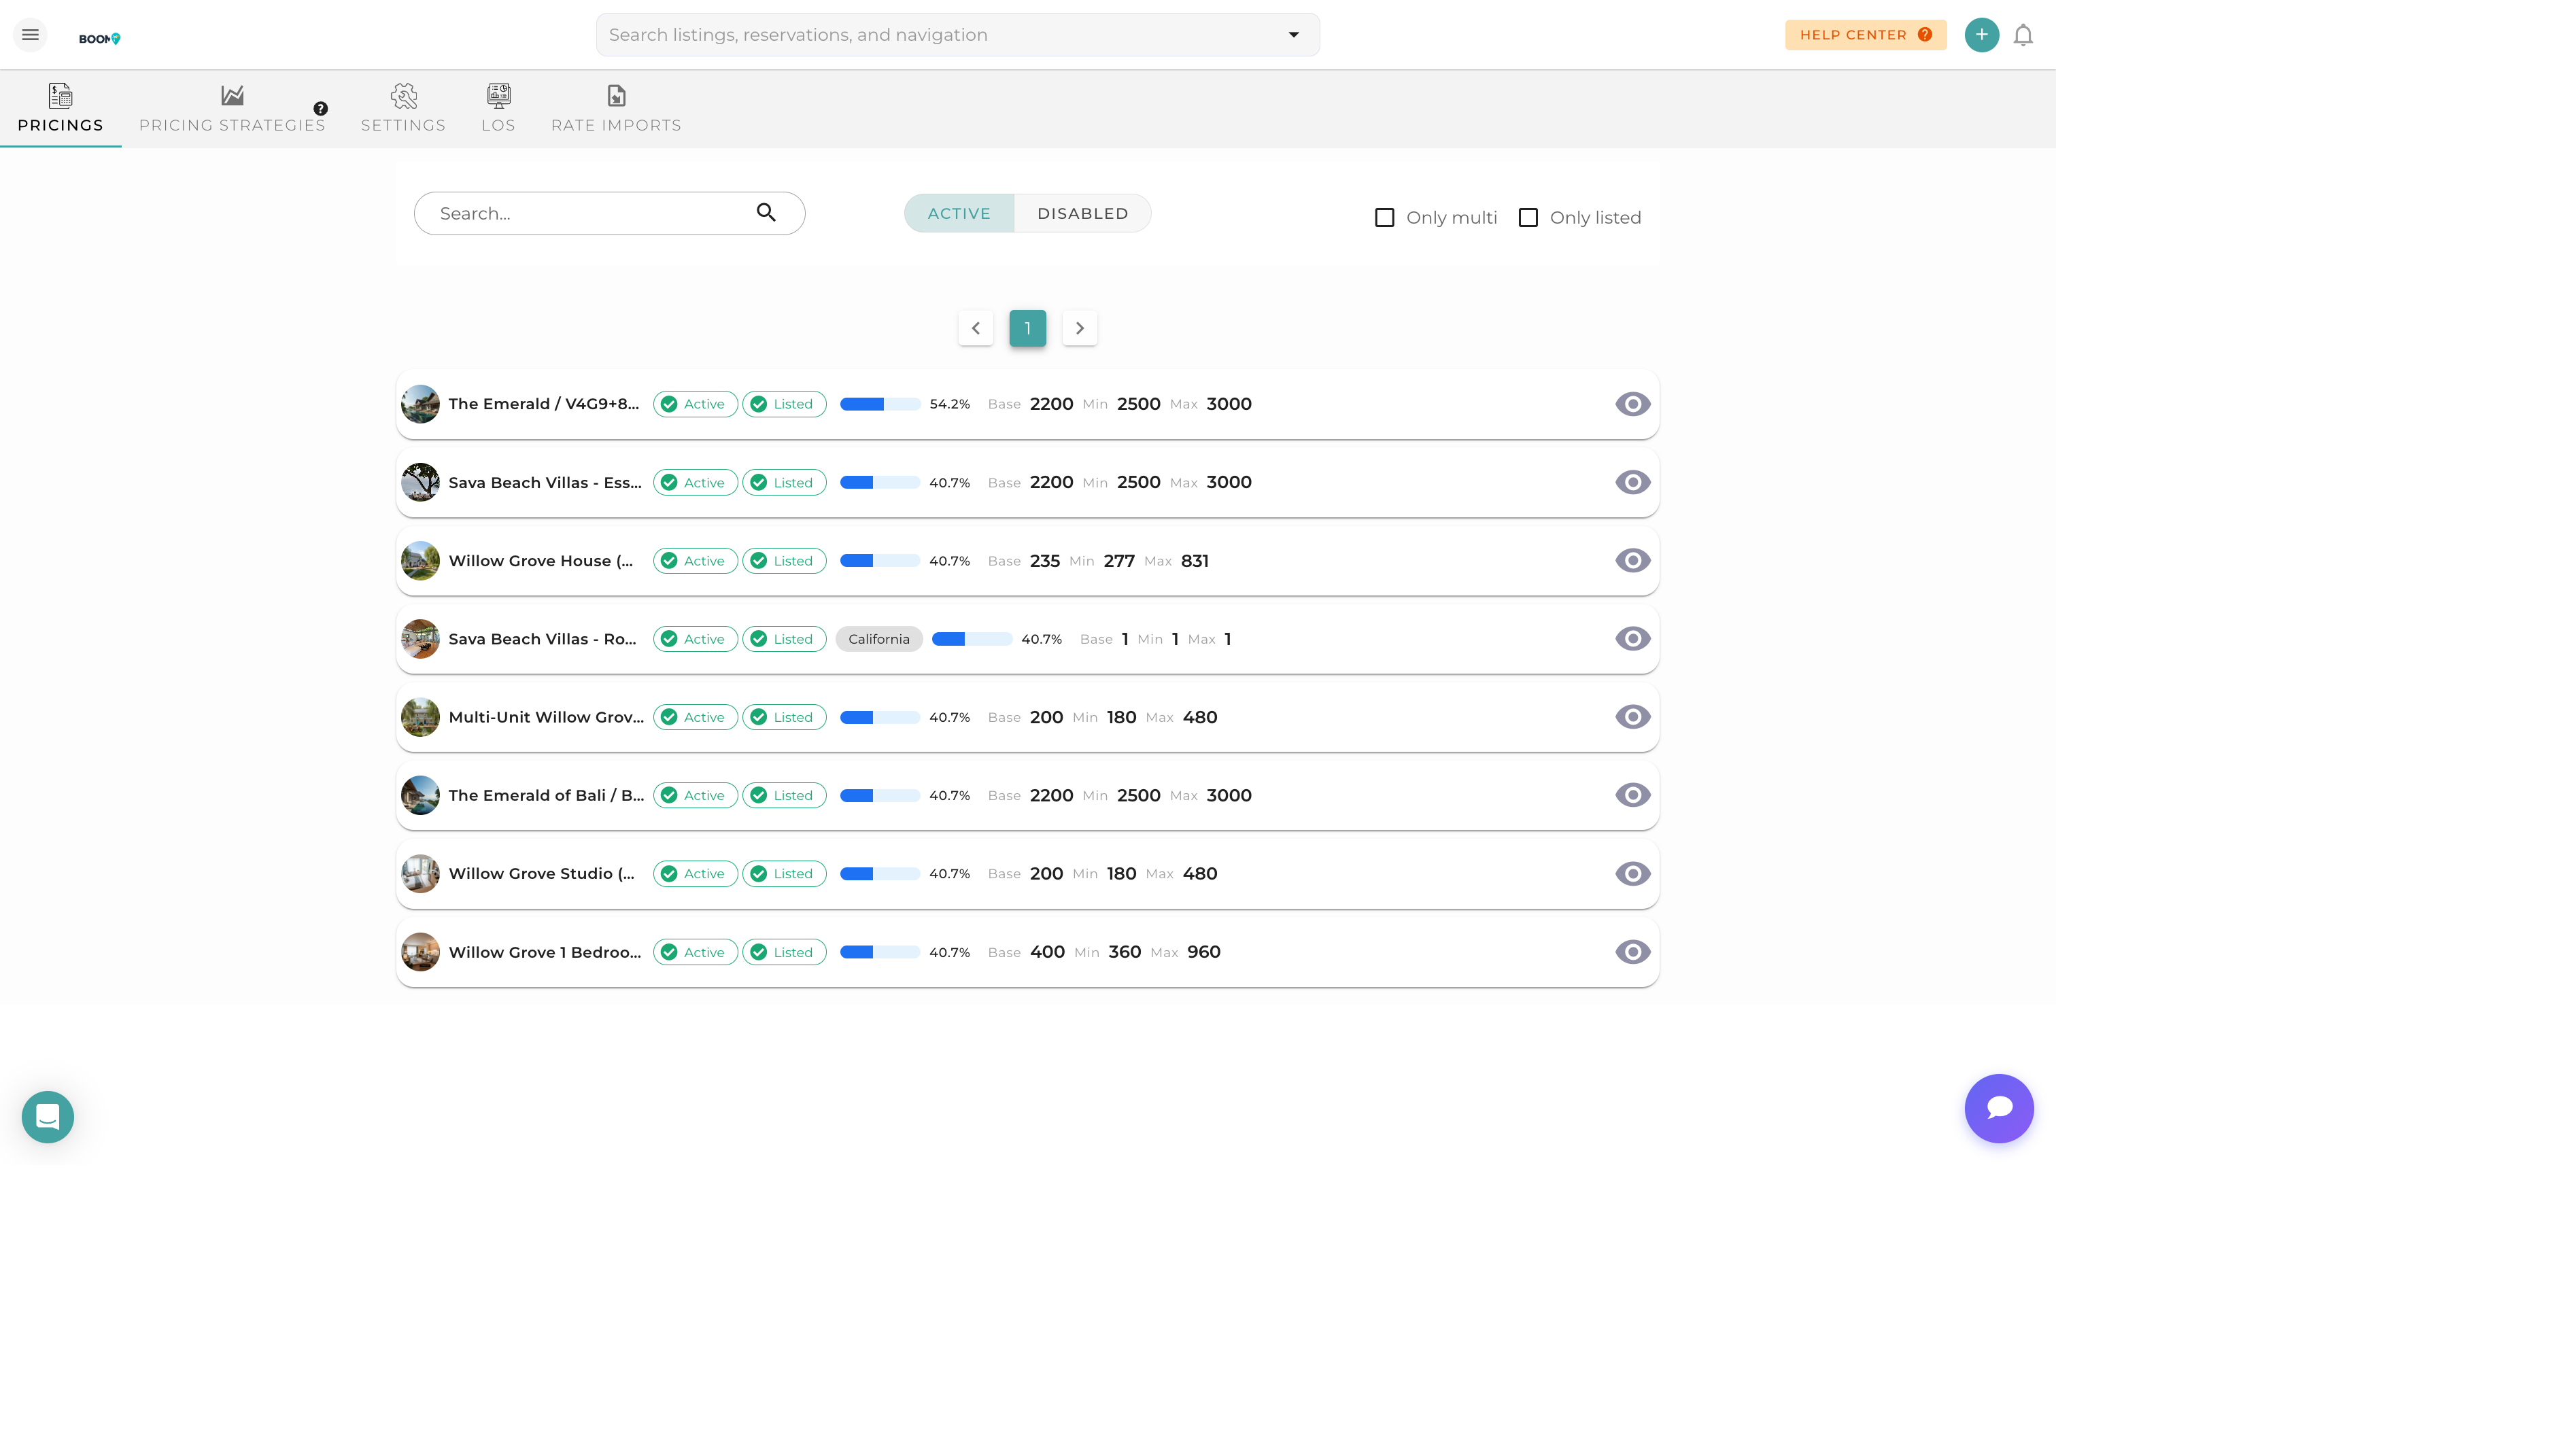Enable the Only listed checkbox
Screen dimensions: 2570x1456
click(x=1528, y=217)
